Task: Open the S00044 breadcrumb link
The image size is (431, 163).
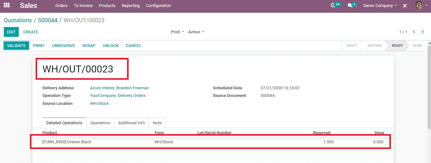Action: tap(48, 20)
